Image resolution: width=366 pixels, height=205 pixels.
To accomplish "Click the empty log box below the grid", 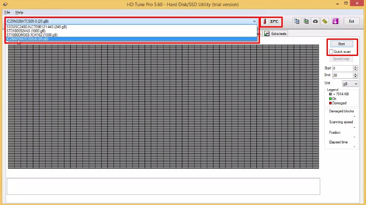I will (x=163, y=186).
